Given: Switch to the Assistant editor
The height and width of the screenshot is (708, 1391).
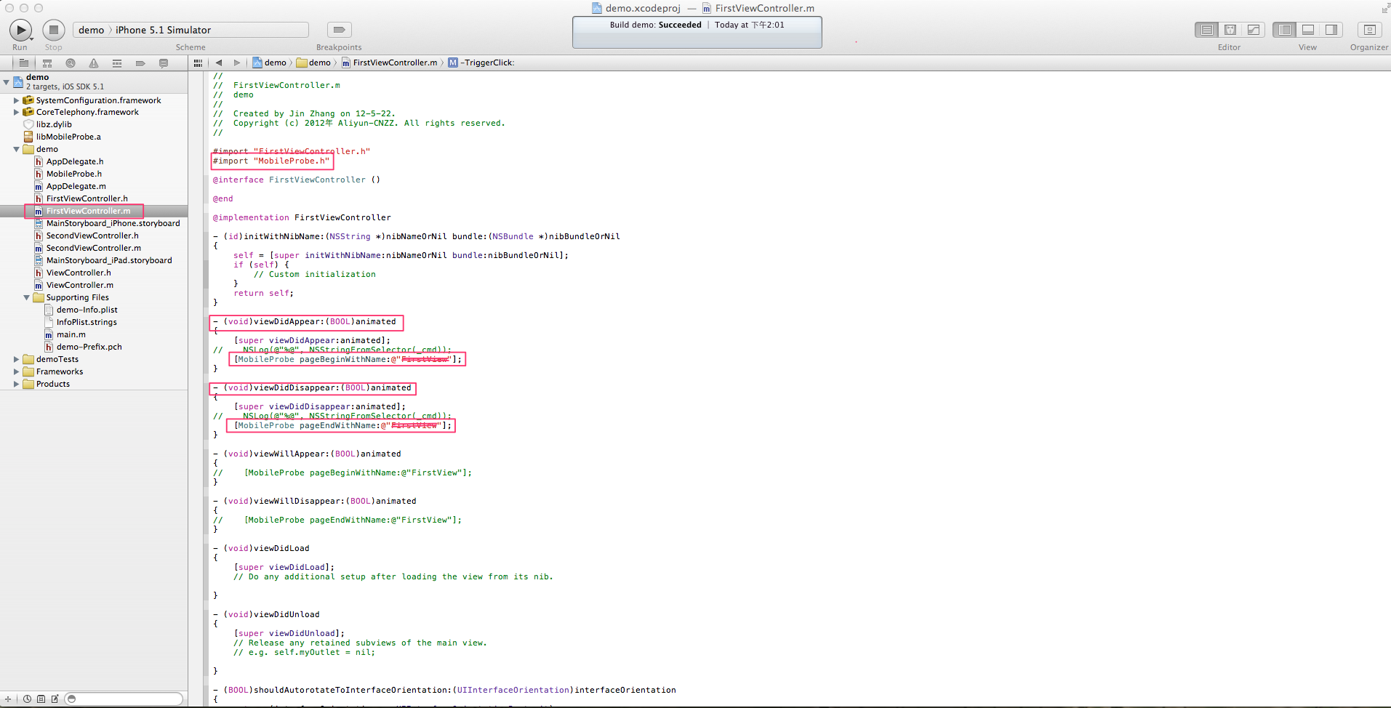Looking at the screenshot, I should click(x=1230, y=30).
